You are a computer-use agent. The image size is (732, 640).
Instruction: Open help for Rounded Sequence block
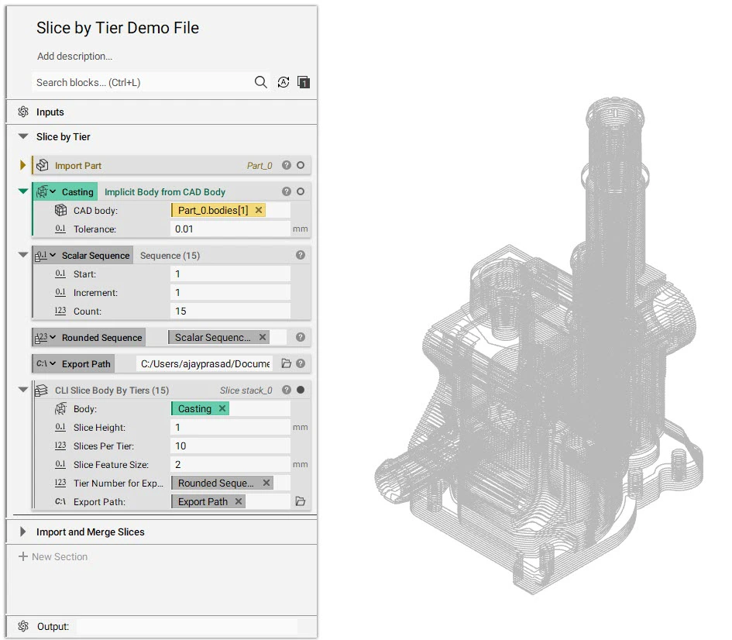[301, 337]
